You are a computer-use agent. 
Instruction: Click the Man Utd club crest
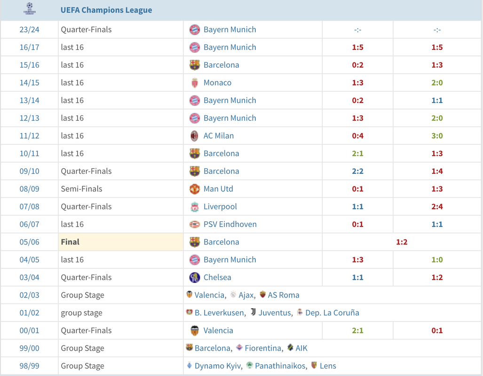tap(194, 189)
